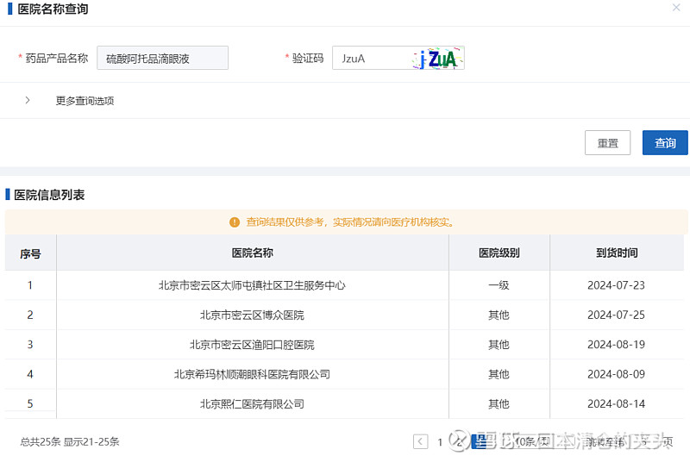The height and width of the screenshot is (462, 690).
Task: Click the 更多查询选项 label
Action: click(x=85, y=101)
